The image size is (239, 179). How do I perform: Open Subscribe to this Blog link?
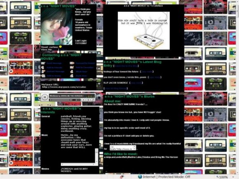click(x=126, y=66)
